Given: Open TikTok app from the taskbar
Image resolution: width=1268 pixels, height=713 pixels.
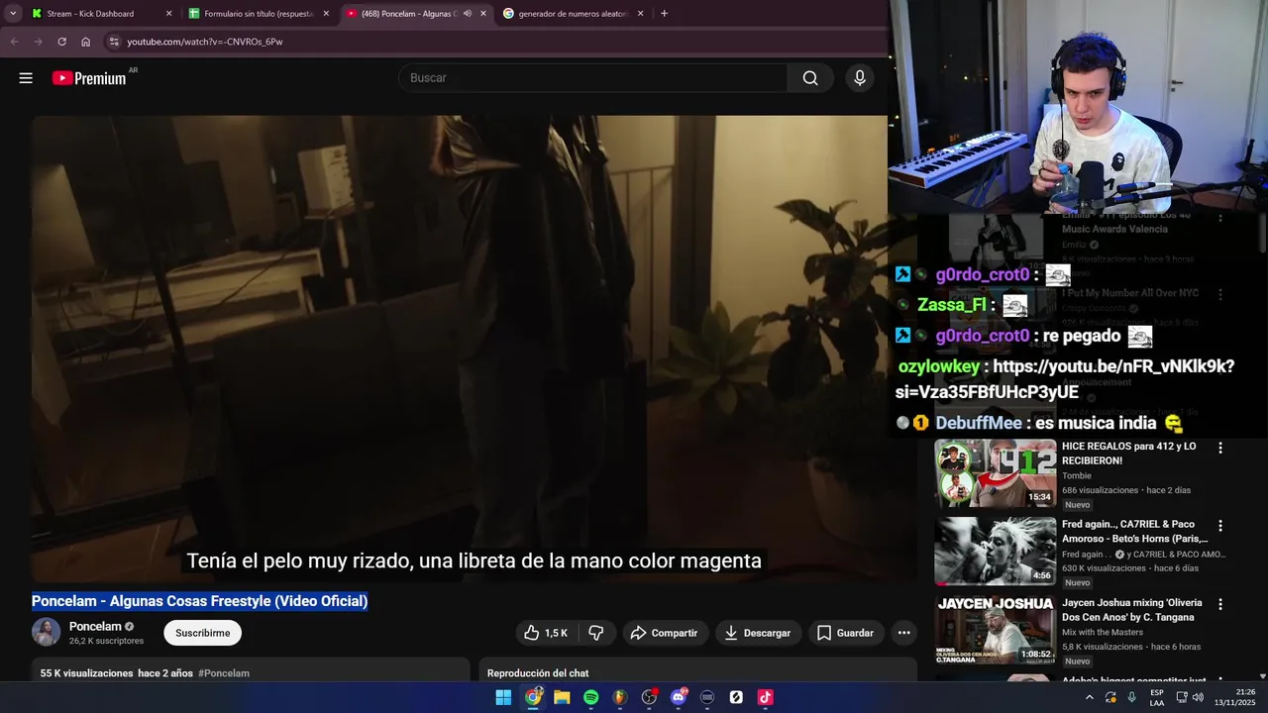Looking at the screenshot, I should coord(765,697).
